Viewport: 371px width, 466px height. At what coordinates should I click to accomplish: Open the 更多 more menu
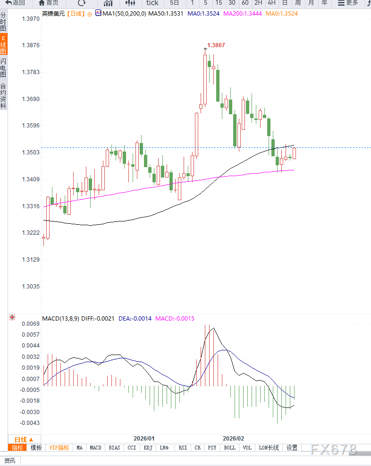tap(348, 3)
